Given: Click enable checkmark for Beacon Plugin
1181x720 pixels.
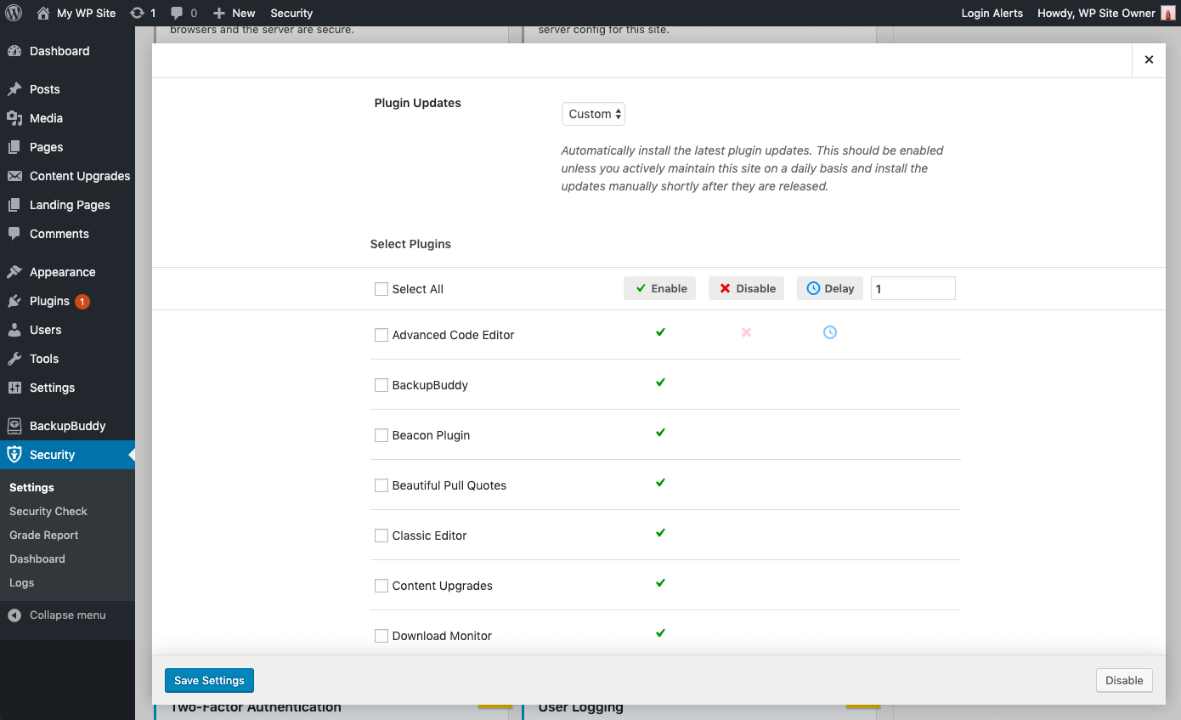Looking at the screenshot, I should (660, 433).
